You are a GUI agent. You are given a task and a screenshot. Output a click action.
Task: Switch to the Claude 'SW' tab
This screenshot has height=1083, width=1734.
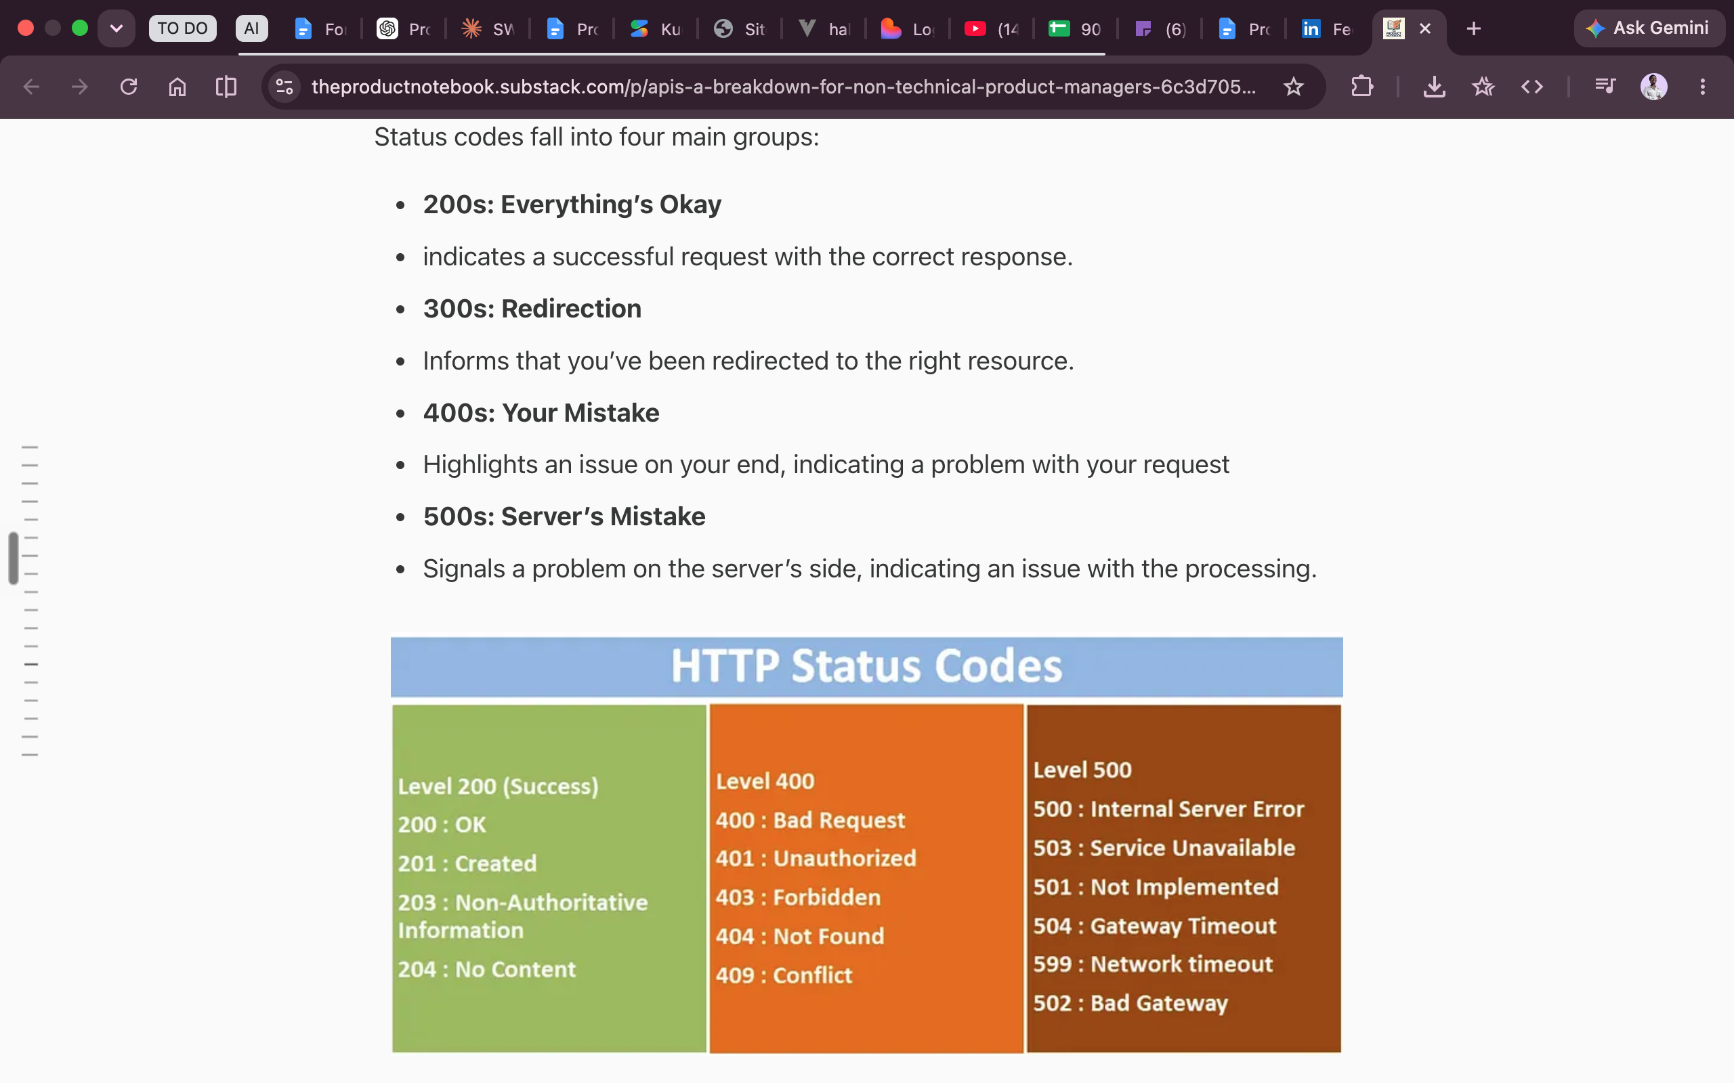(488, 28)
